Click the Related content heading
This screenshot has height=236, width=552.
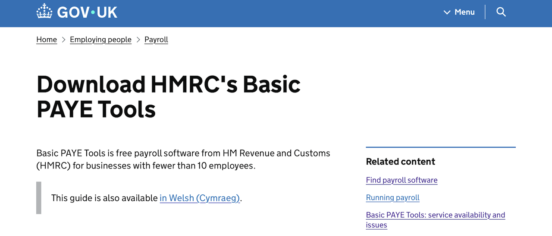[400, 162]
